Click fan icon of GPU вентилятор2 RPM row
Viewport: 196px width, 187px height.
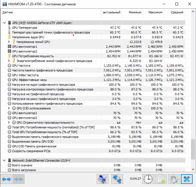[x=10, y=51]
